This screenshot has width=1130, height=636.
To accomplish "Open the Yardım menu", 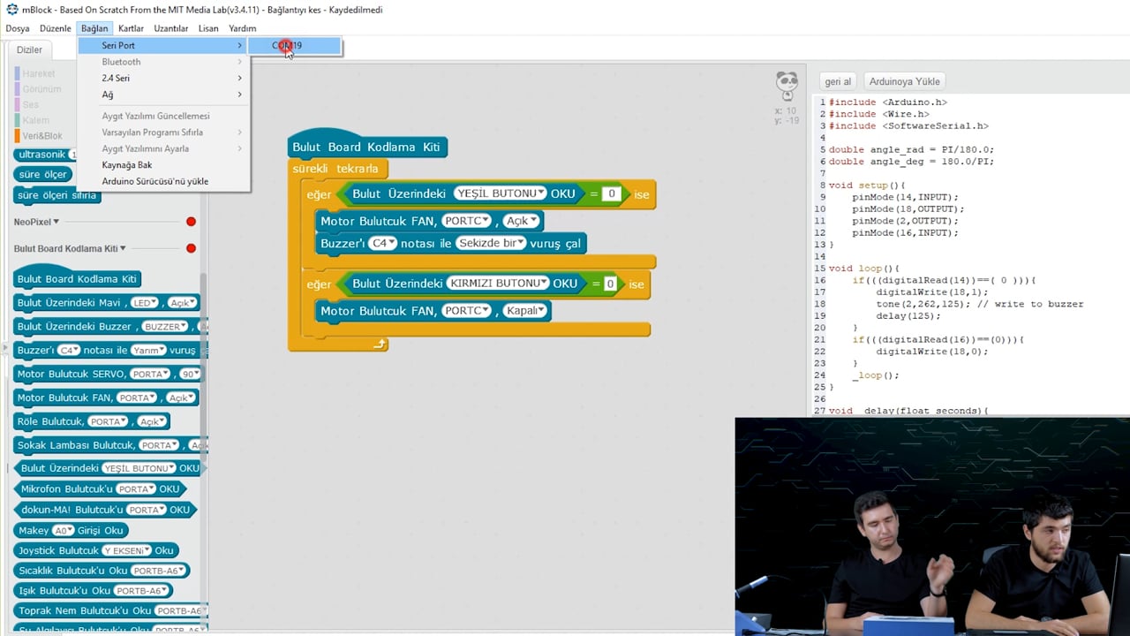I will tap(242, 28).
